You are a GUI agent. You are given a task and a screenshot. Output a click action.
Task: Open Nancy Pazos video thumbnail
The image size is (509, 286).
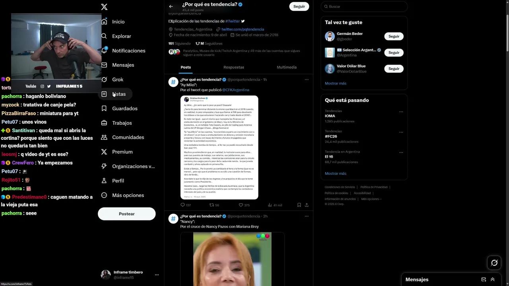(232, 259)
